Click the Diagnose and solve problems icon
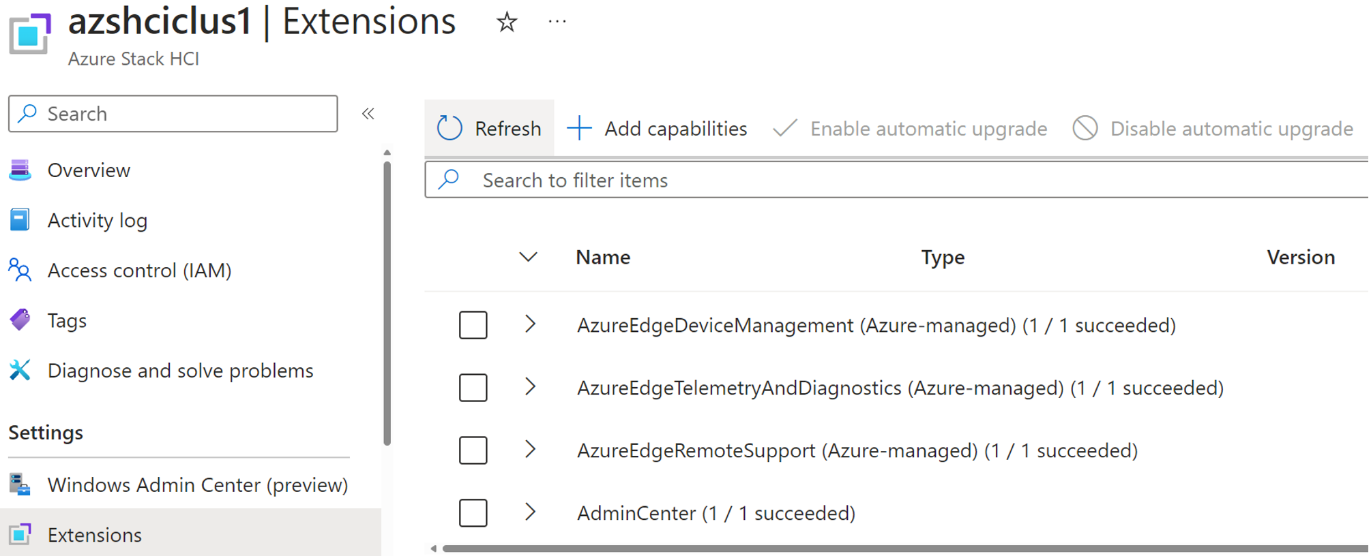The height and width of the screenshot is (556, 1371). coord(20,371)
